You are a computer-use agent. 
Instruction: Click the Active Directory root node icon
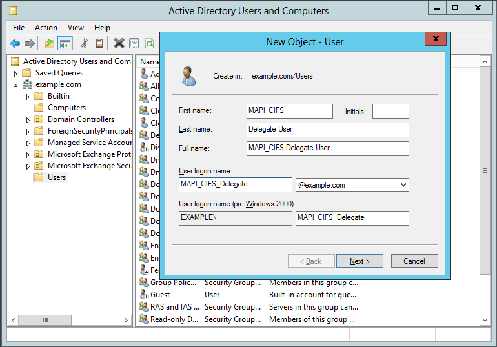pyautogui.click(x=15, y=61)
